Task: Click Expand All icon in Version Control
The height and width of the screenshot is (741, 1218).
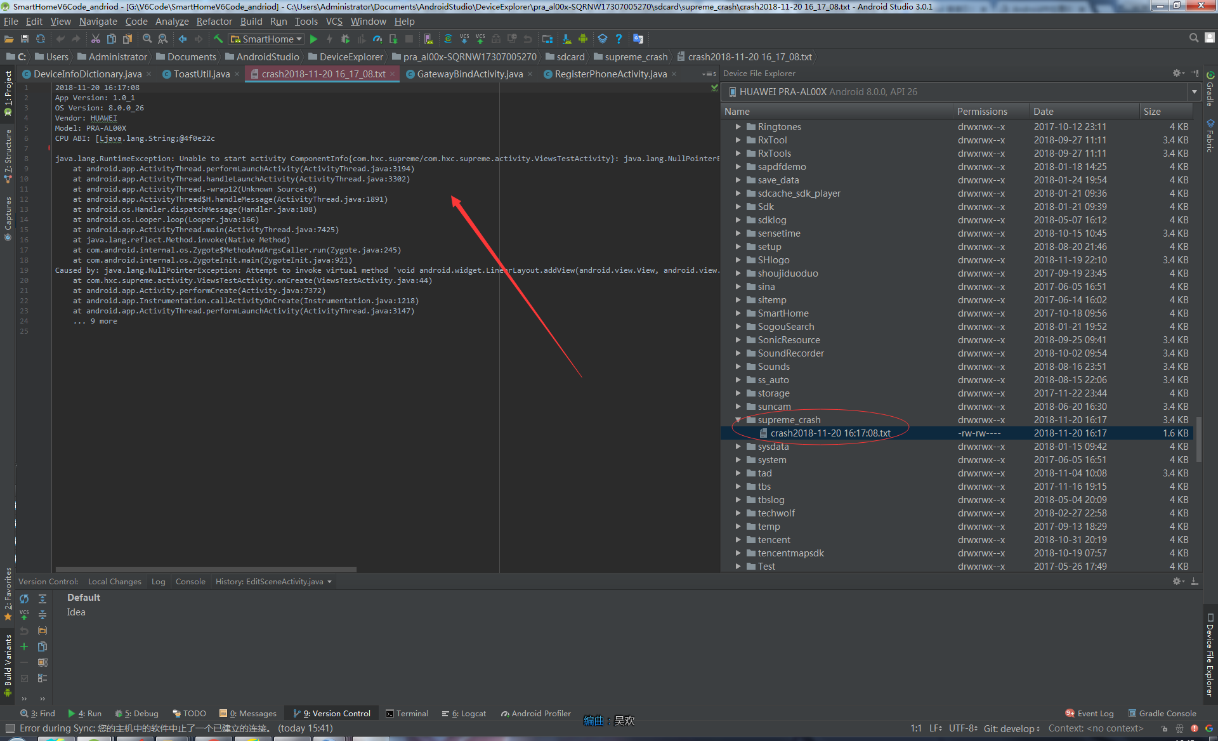Action: [x=43, y=599]
